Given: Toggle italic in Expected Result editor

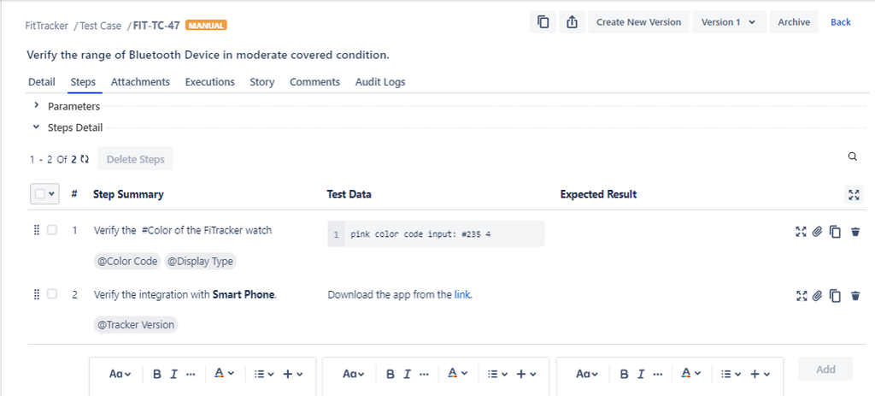Looking at the screenshot, I should coord(641,375).
